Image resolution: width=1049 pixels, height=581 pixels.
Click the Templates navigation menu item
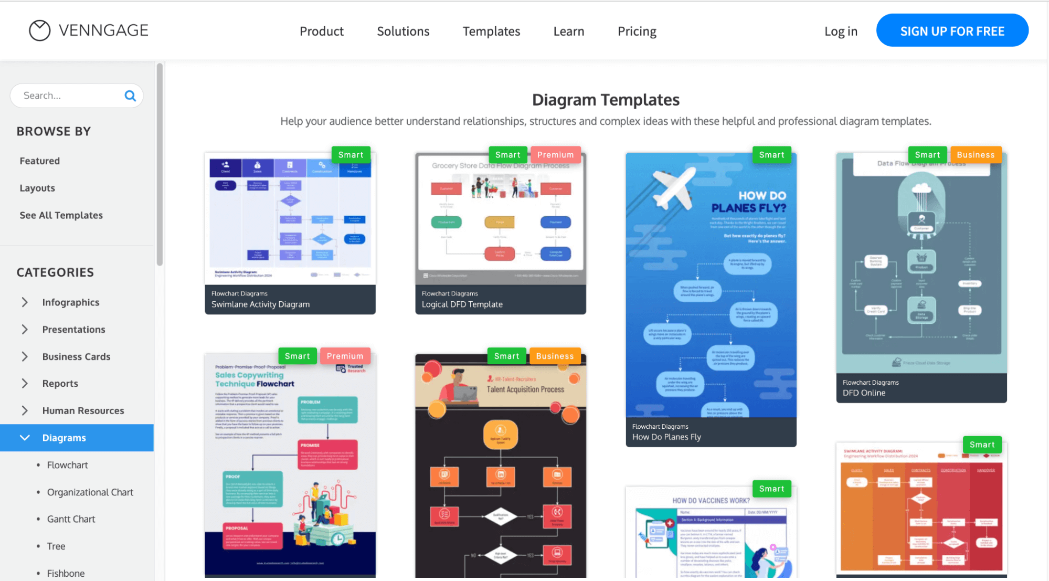[x=491, y=30]
